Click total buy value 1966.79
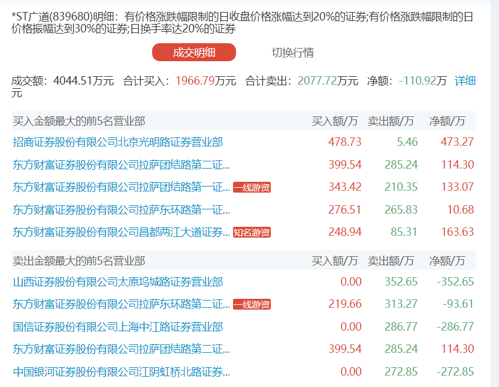This screenshot has height=387, width=499. 195,80
